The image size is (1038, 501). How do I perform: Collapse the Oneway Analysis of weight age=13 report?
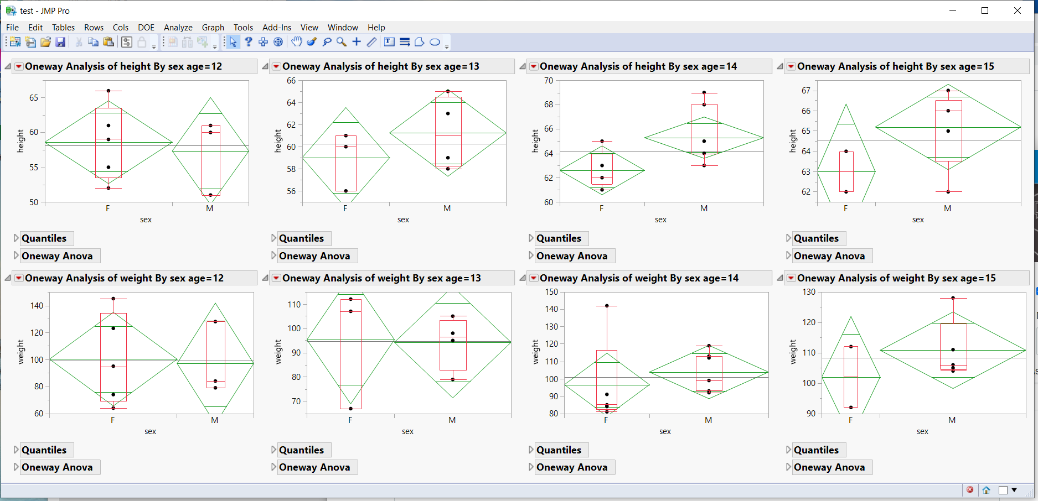tap(265, 278)
